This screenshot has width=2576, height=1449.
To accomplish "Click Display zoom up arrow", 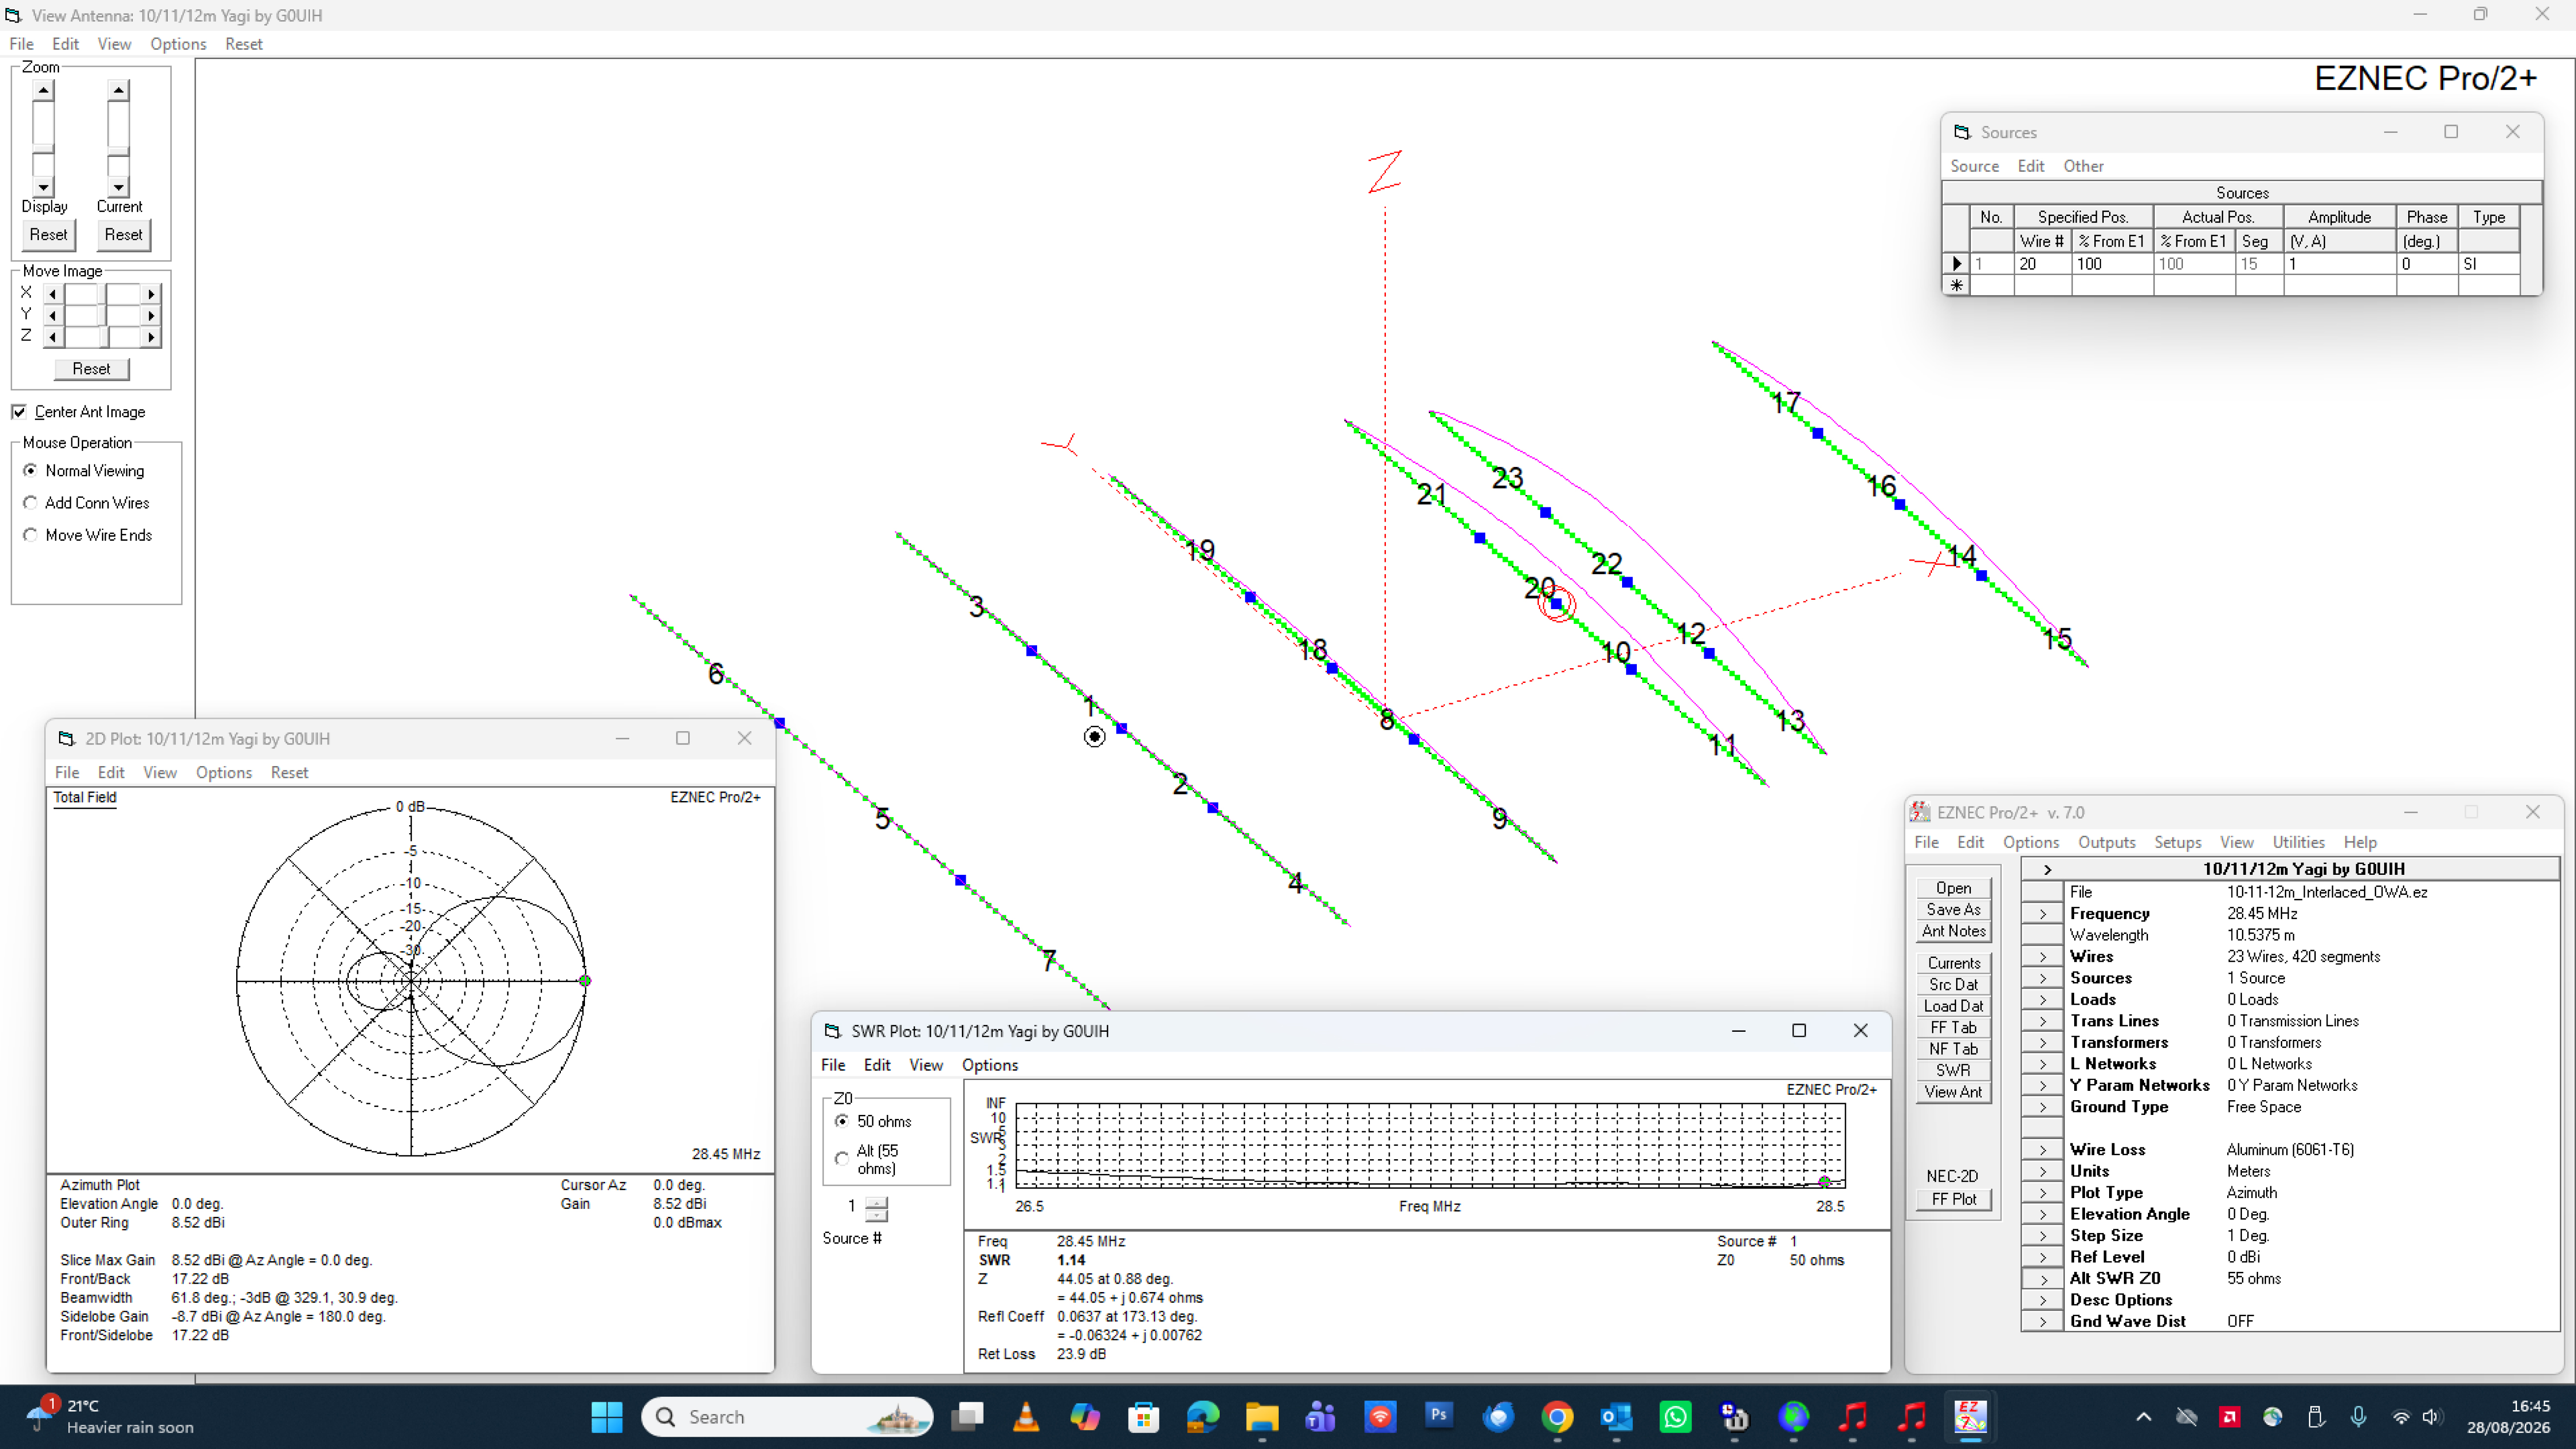I will pyautogui.click(x=43, y=90).
